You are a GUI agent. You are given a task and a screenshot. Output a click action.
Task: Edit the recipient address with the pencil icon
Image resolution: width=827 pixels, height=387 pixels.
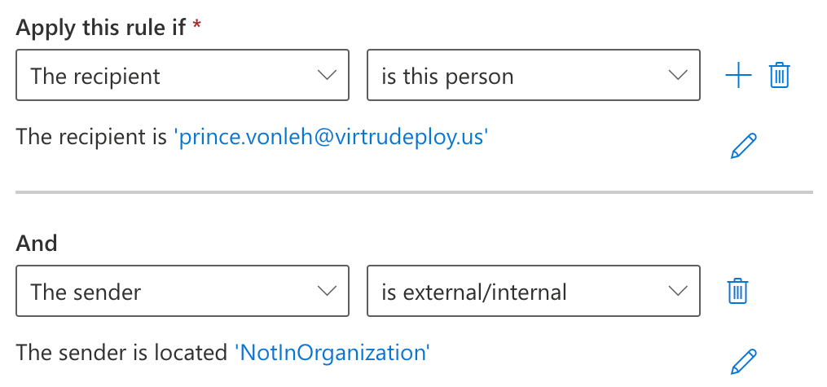coord(744,146)
